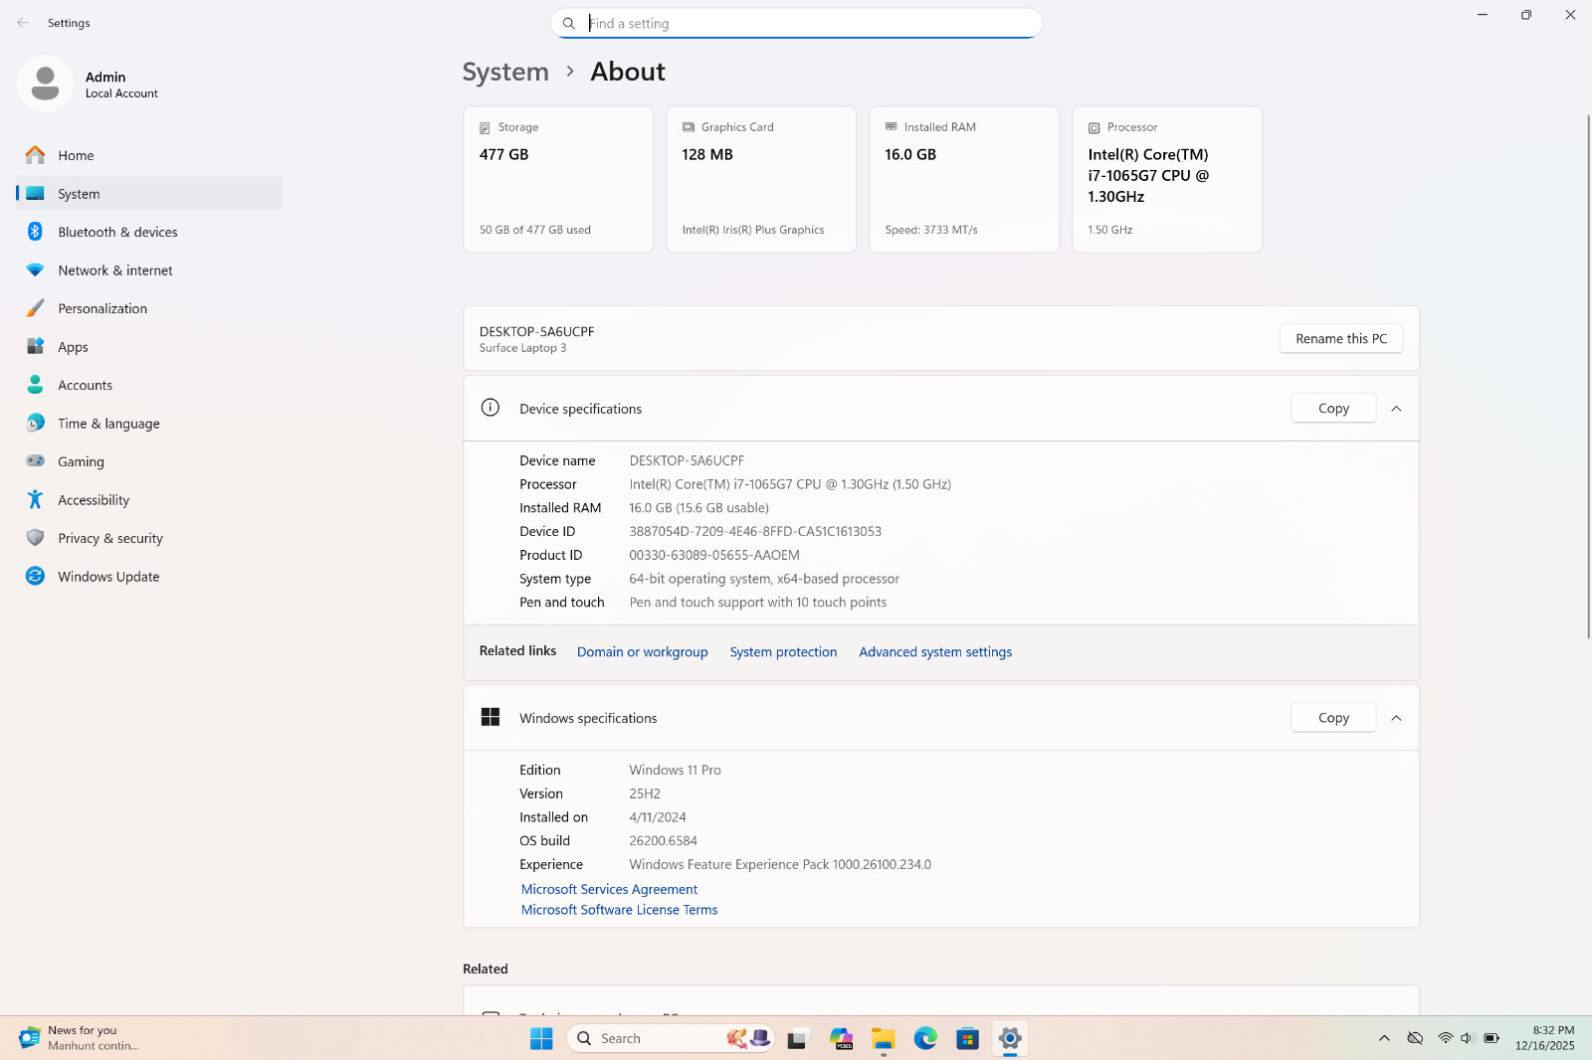Open the Advanced system settings link
The width and height of the screenshot is (1592, 1060).
[x=935, y=652]
